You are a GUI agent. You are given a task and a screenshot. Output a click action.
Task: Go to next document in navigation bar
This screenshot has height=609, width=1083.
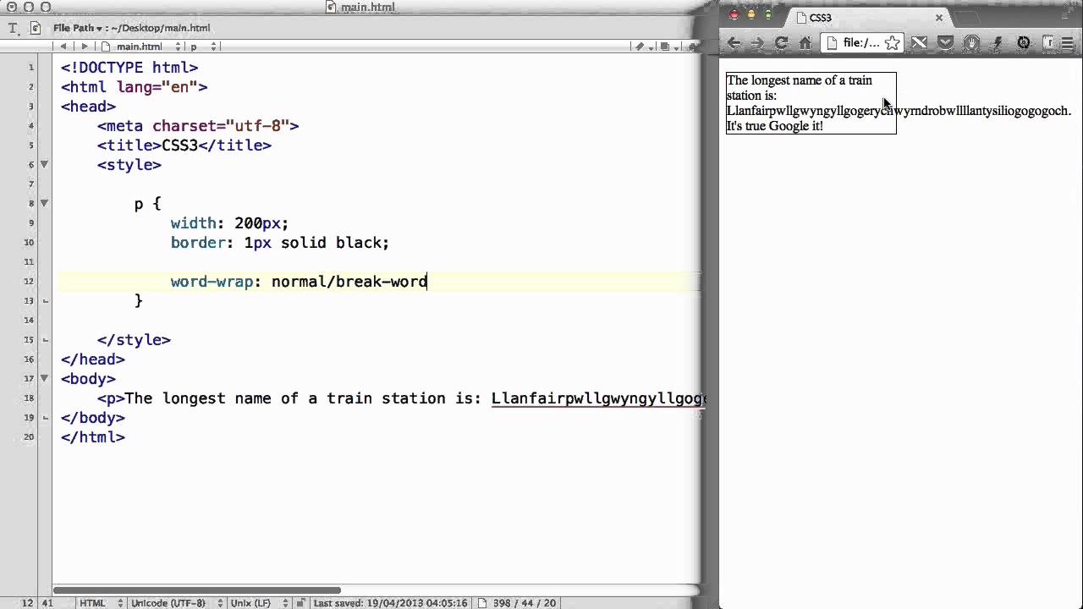coord(85,47)
